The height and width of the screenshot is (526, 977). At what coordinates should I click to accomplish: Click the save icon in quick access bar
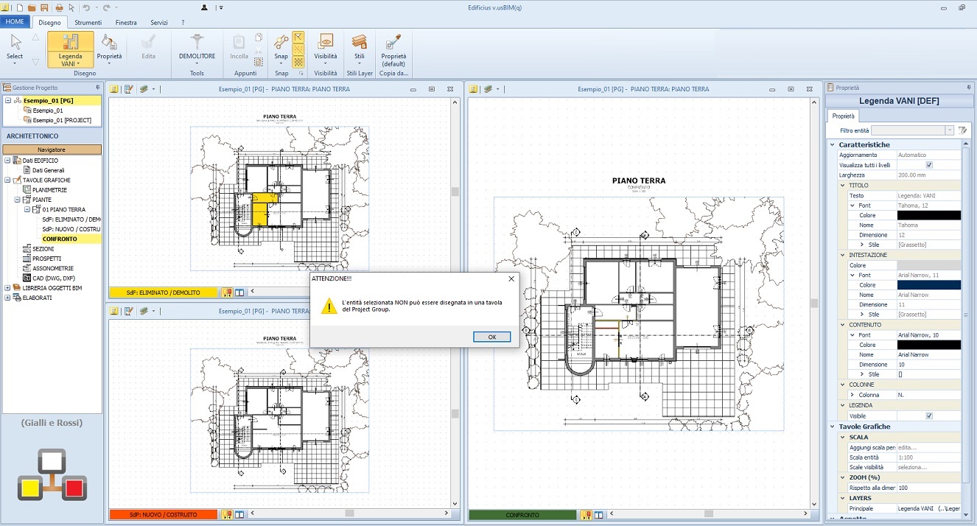point(44,7)
